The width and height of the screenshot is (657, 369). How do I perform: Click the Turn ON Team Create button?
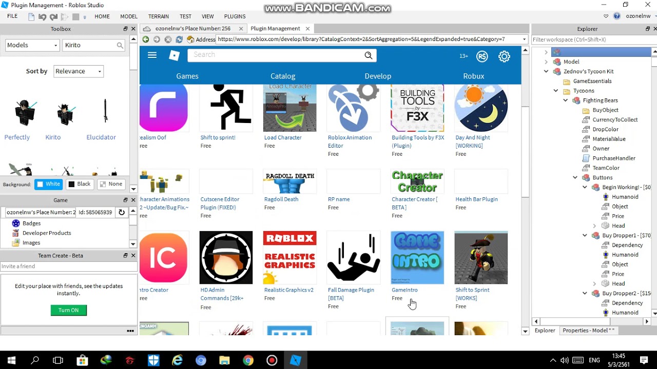pyautogui.click(x=69, y=310)
